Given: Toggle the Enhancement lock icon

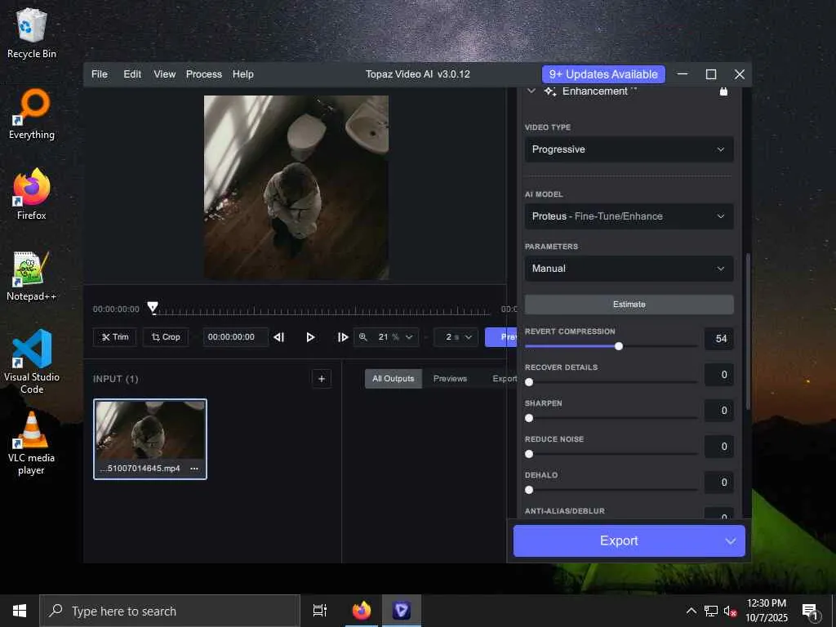Looking at the screenshot, I should point(723,91).
